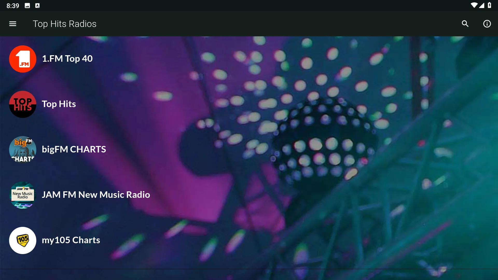Expand JAM FM New Music Radio entry
This screenshot has width=498, height=280.
tap(96, 194)
